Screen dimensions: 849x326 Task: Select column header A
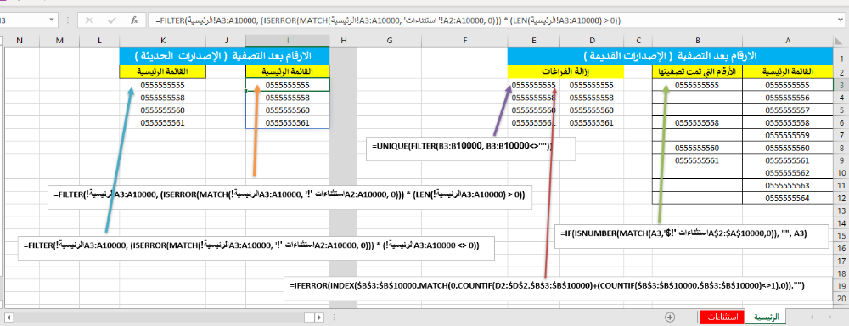tap(788, 41)
